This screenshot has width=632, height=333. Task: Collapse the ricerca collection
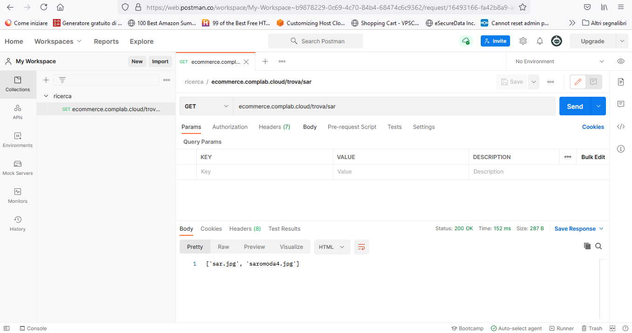point(46,96)
